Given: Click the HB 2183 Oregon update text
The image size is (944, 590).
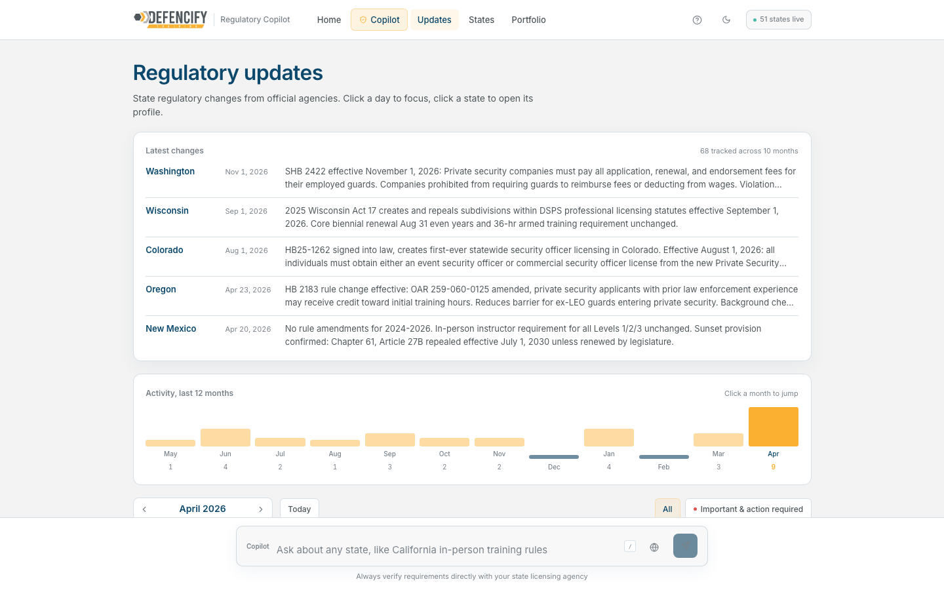Looking at the screenshot, I should [541, 296].
